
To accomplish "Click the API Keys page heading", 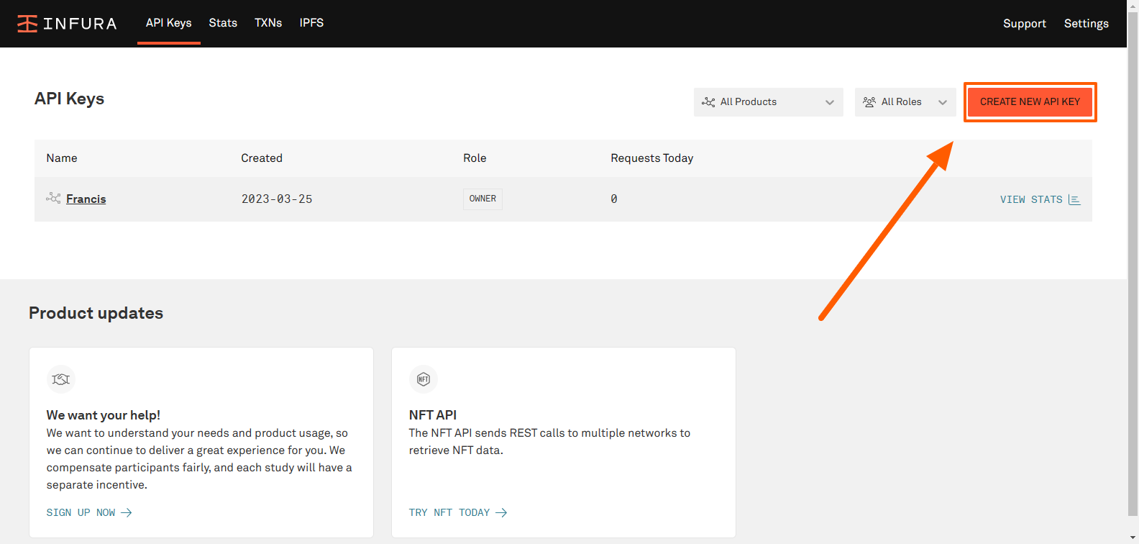I will (x=70, y=99).
